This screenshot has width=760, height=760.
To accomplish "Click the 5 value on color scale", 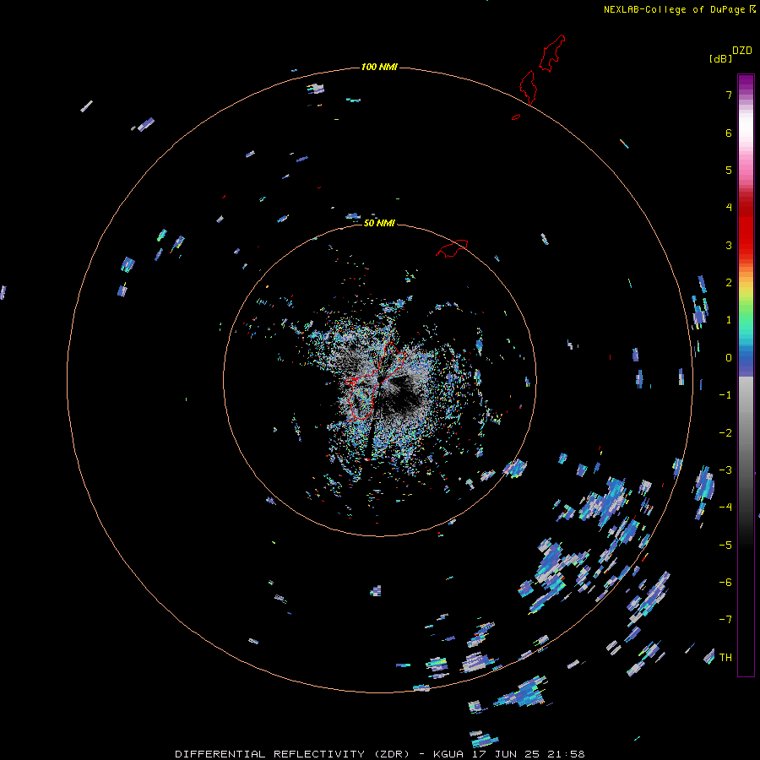I will tap(729, 170).
